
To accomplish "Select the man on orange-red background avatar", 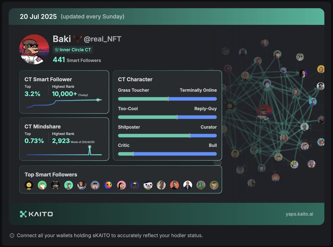I will pos(175,185).
